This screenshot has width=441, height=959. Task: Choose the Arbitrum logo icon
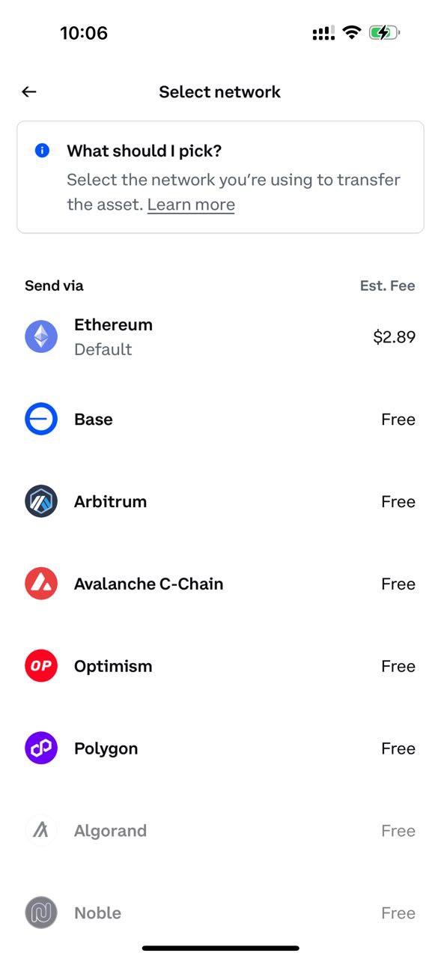(41, 501)
